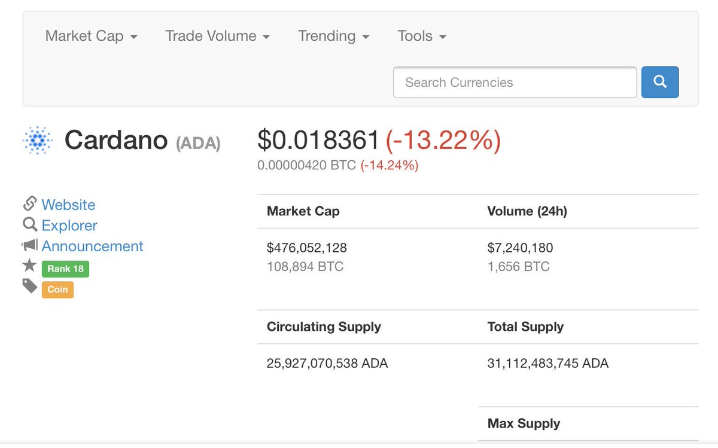Image resolution: width=718 pixels, height=448 pixels.
Task: Click the Circulating Supply header
Action: coord(324,327)
